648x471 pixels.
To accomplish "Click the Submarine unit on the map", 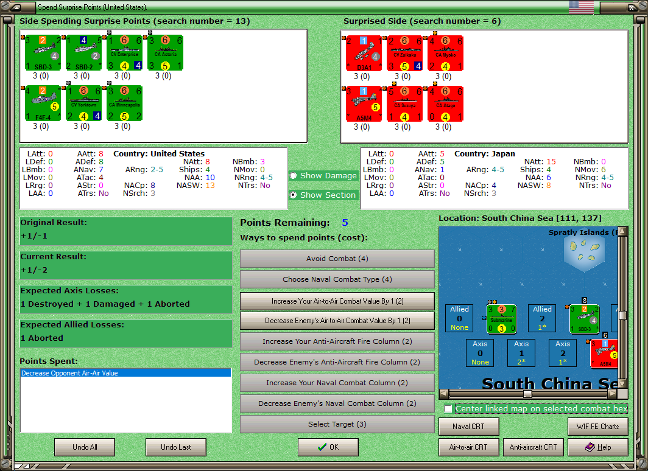I will coord(501,318).
